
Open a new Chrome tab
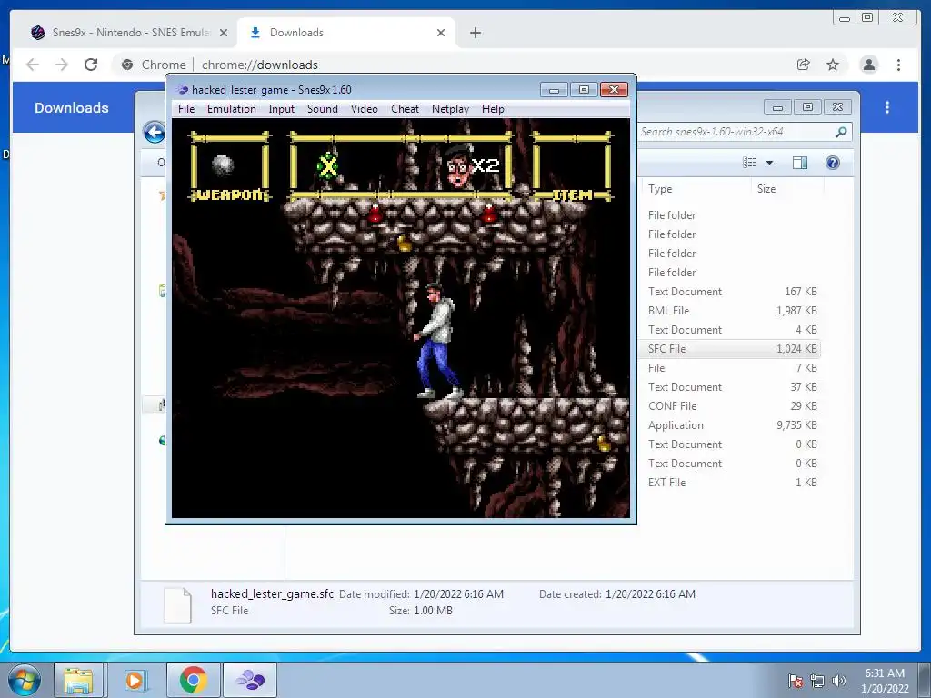tap(475, 33)
